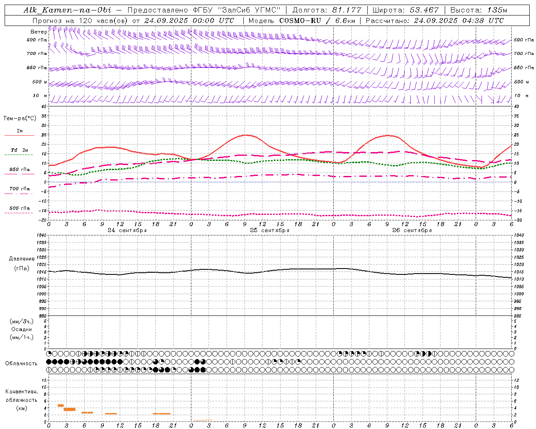Click the (мм/1ч.) precipitation unit label
Image resolution: width=536 pixels, height=429 pixels.
(22, 337)
